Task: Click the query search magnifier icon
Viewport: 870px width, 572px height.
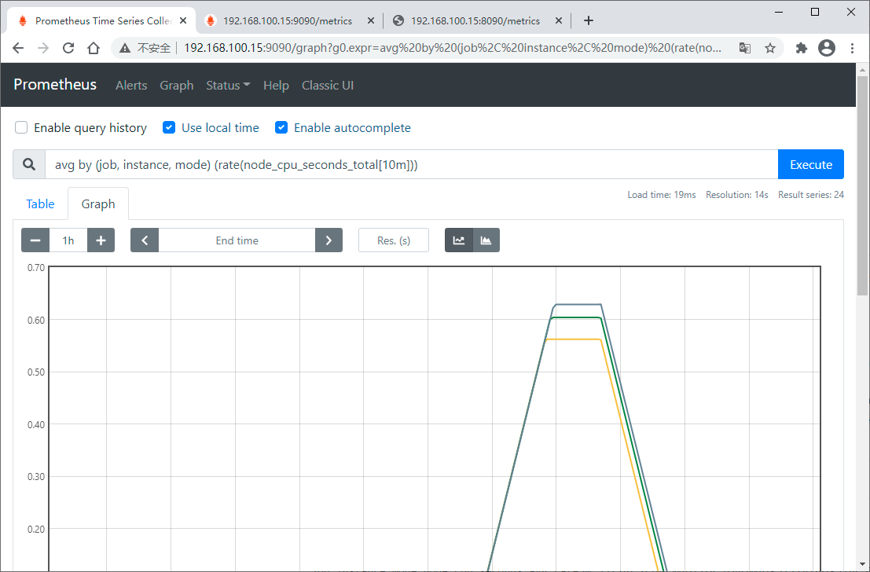Action: pyautogui.click(x=29, y=164)
